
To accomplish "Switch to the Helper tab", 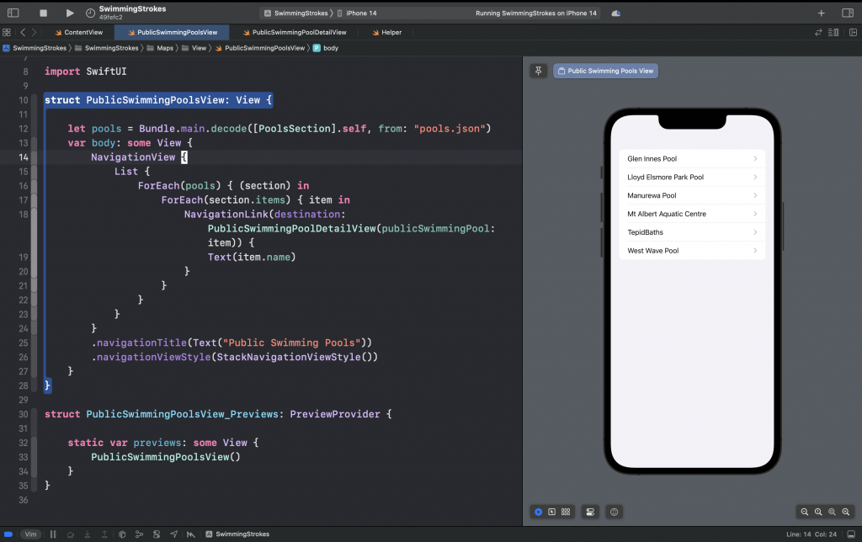I will [x=386, y=33].
